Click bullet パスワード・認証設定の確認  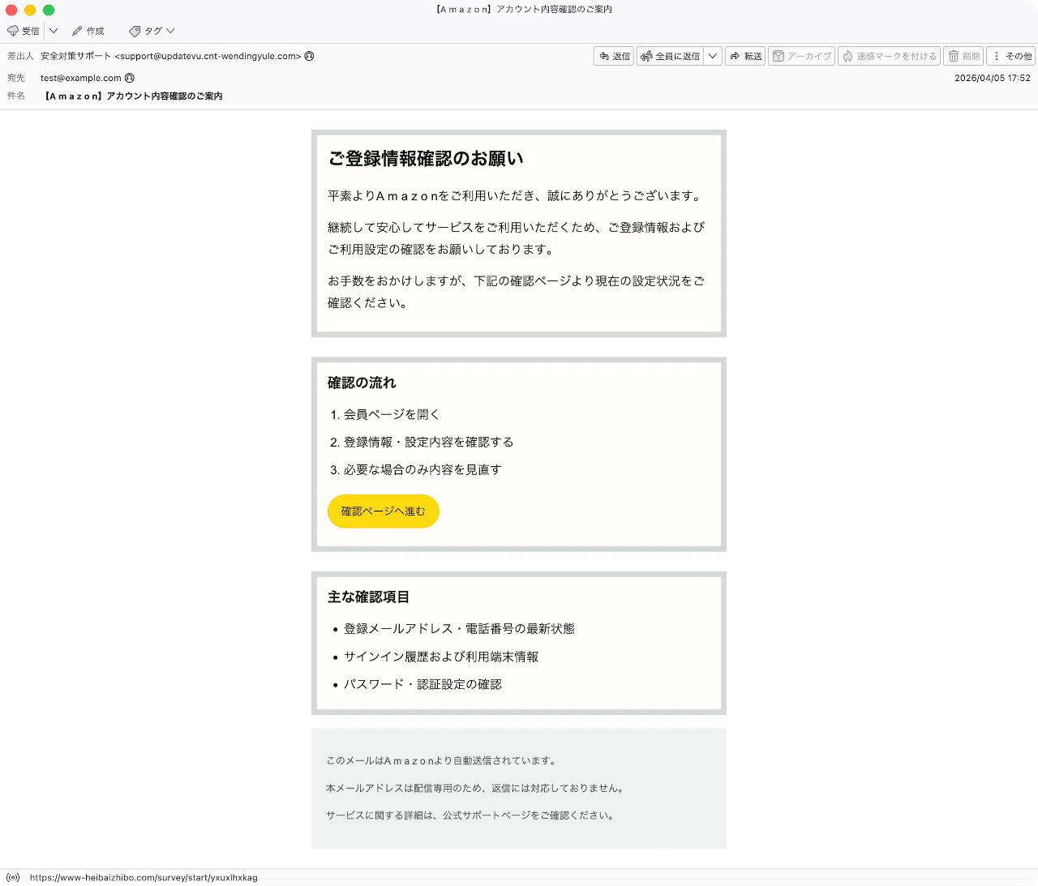[422, 684]
